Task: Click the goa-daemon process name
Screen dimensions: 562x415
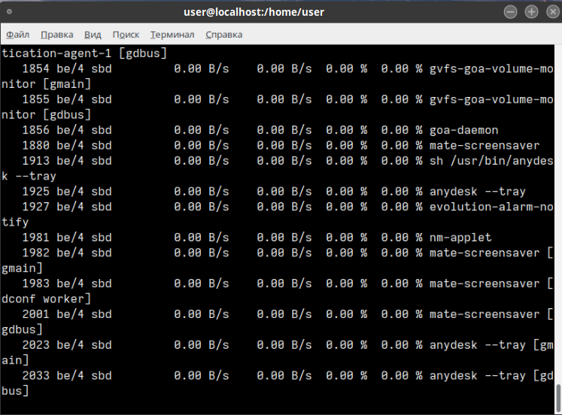Action: 463,130
